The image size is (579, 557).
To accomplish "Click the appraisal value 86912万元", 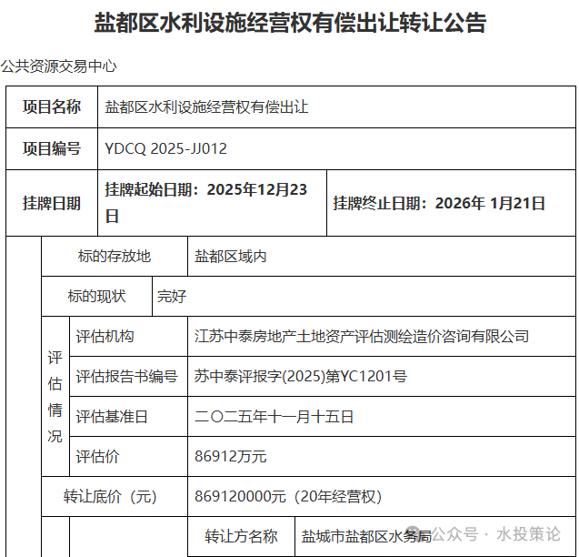I will (x=231, y=457).
